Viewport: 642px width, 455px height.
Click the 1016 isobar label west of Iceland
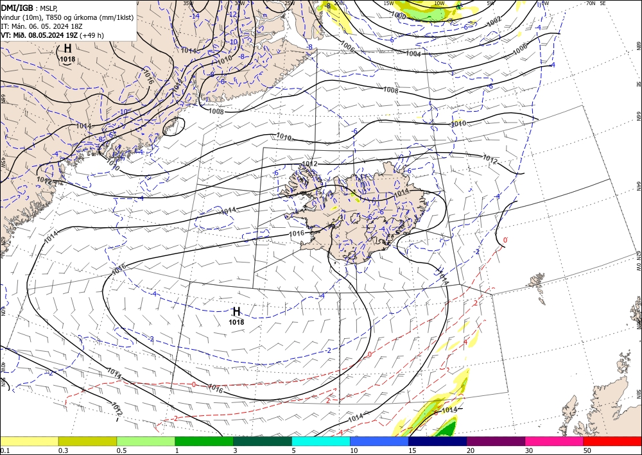(297, 234)
